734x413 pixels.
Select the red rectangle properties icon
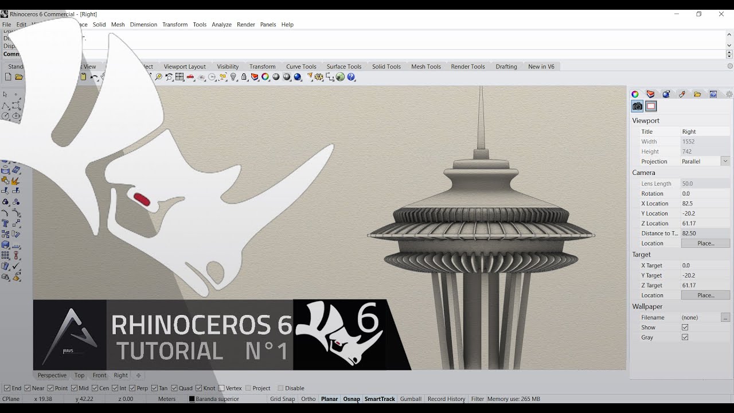tap(651, 106)
